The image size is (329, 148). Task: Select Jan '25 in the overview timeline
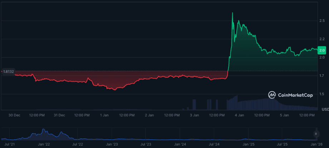pyautogui.click(x=248, y=144)
